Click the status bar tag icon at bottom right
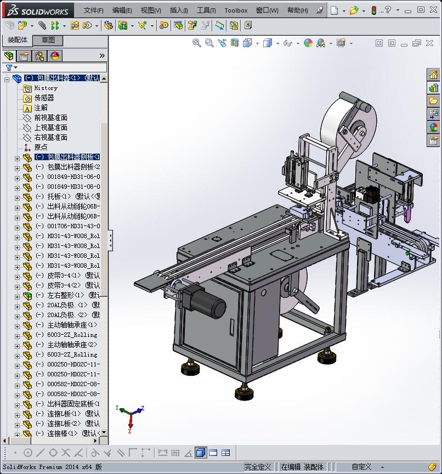The height and width of the screenshot is (474, 442). click(432, 467)
